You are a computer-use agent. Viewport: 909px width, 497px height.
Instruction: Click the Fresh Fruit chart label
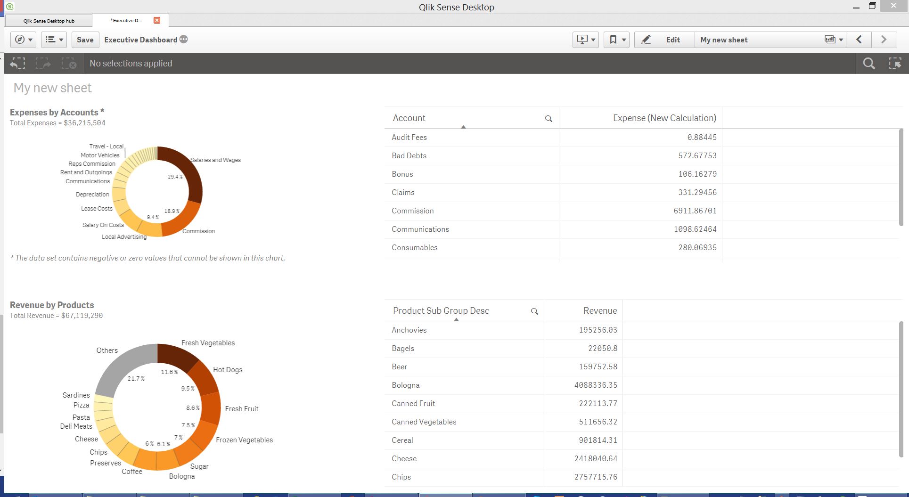tap(242, 409)
